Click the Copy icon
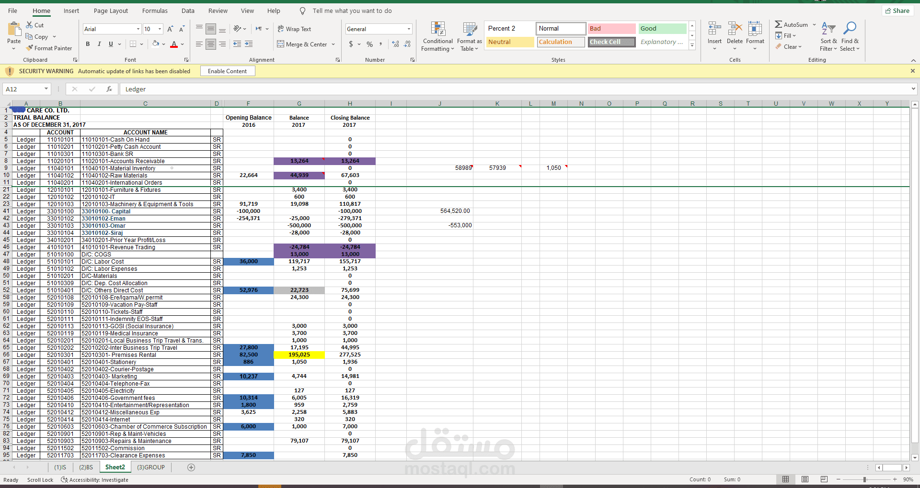The height and width of the screenshot is (488, 920). 29,37
